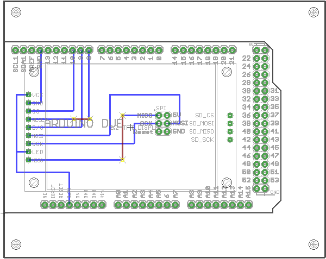The width and height of the screenshot is (326, 259).
Task: Click the board's bottom-left corner mounting hole
Action: [x=16, y=244]
